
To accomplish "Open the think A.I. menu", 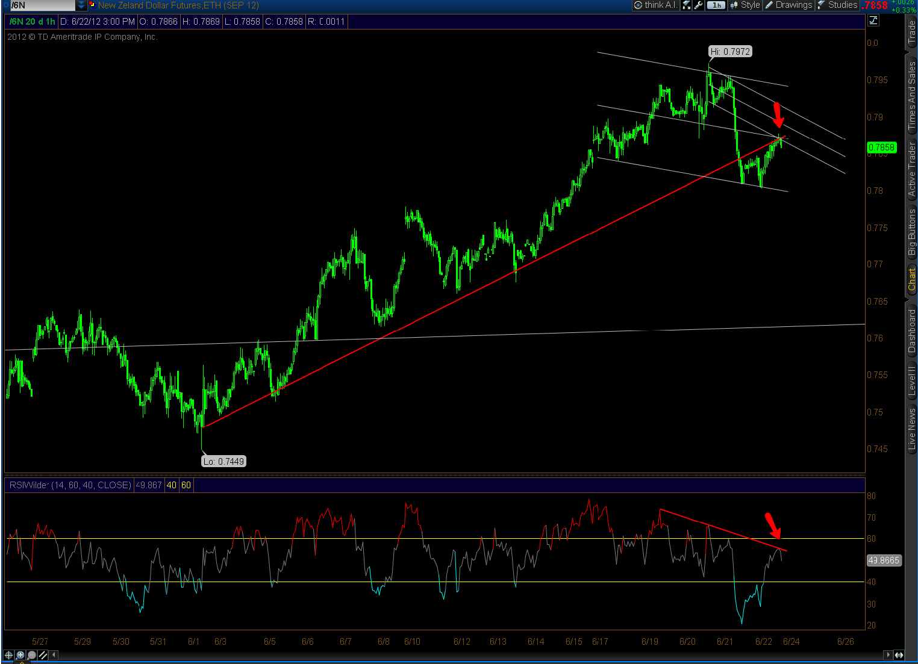I will pyautogui.click(x=655, y=5).
